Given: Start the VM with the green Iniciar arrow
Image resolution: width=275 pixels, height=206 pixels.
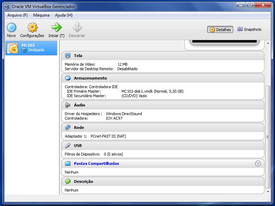Looking at the screenshot, I should [x=56, y=27].
